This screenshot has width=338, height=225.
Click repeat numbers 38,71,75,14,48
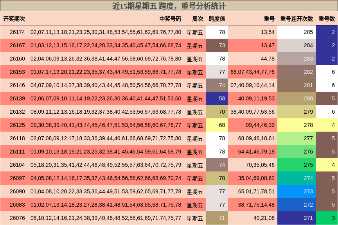point(256,205)
